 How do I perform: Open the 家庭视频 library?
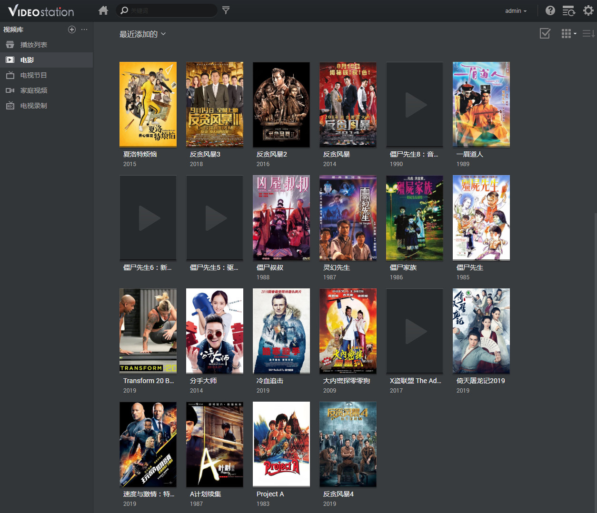tap(46, 90)
